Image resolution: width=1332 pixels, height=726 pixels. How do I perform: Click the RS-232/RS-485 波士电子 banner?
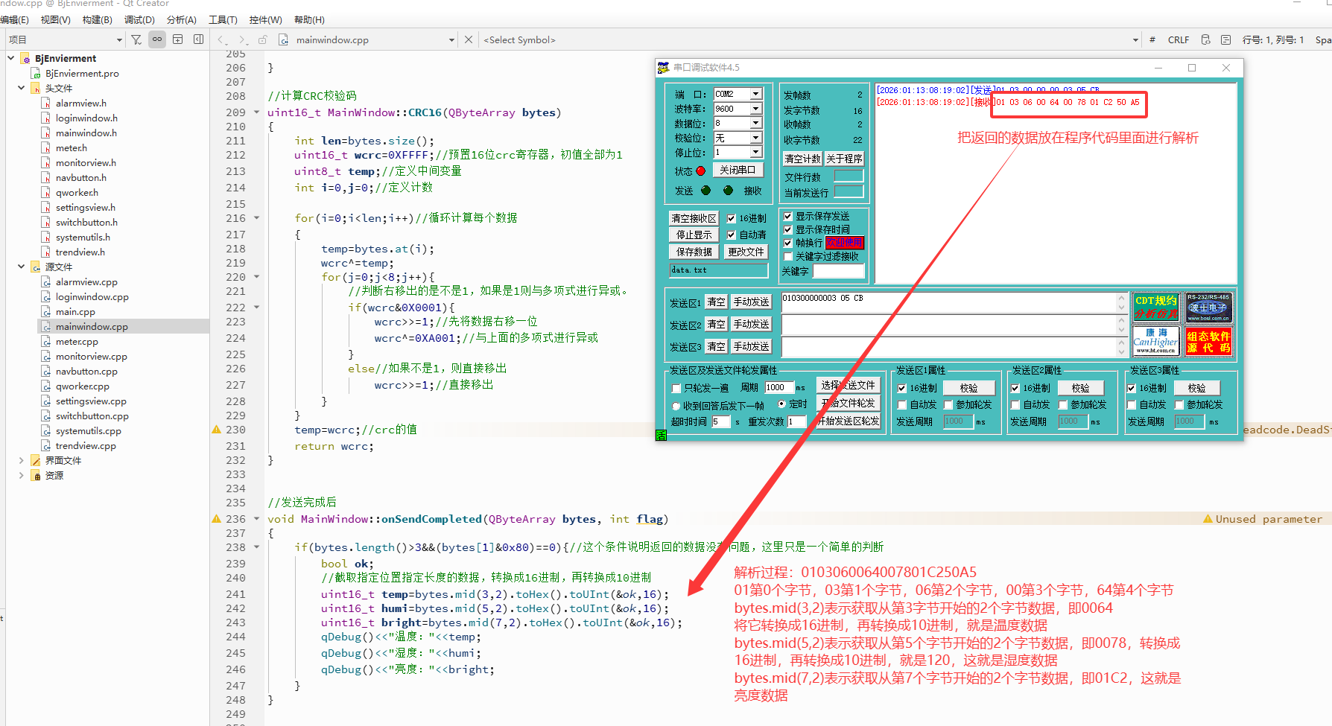coord(1208,308)
